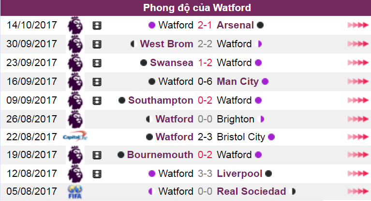The image size is (371, 201).
Task: Open video icon for Watford 3-3 Liverpool
Action: point(97,174)
